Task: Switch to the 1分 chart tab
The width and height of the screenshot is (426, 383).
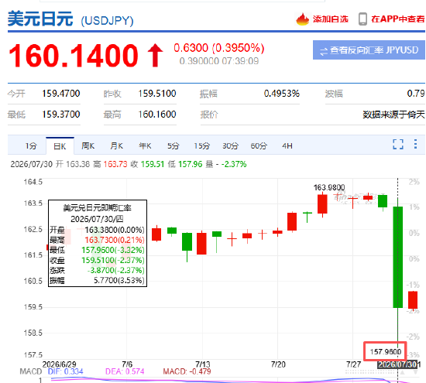Action: [31, 146]
